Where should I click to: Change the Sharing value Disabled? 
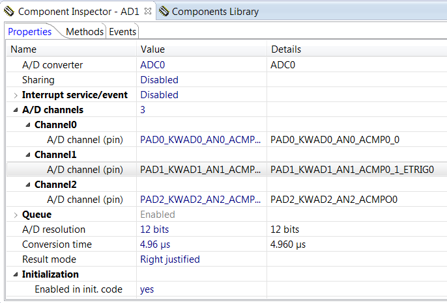[x=159, y=80]
